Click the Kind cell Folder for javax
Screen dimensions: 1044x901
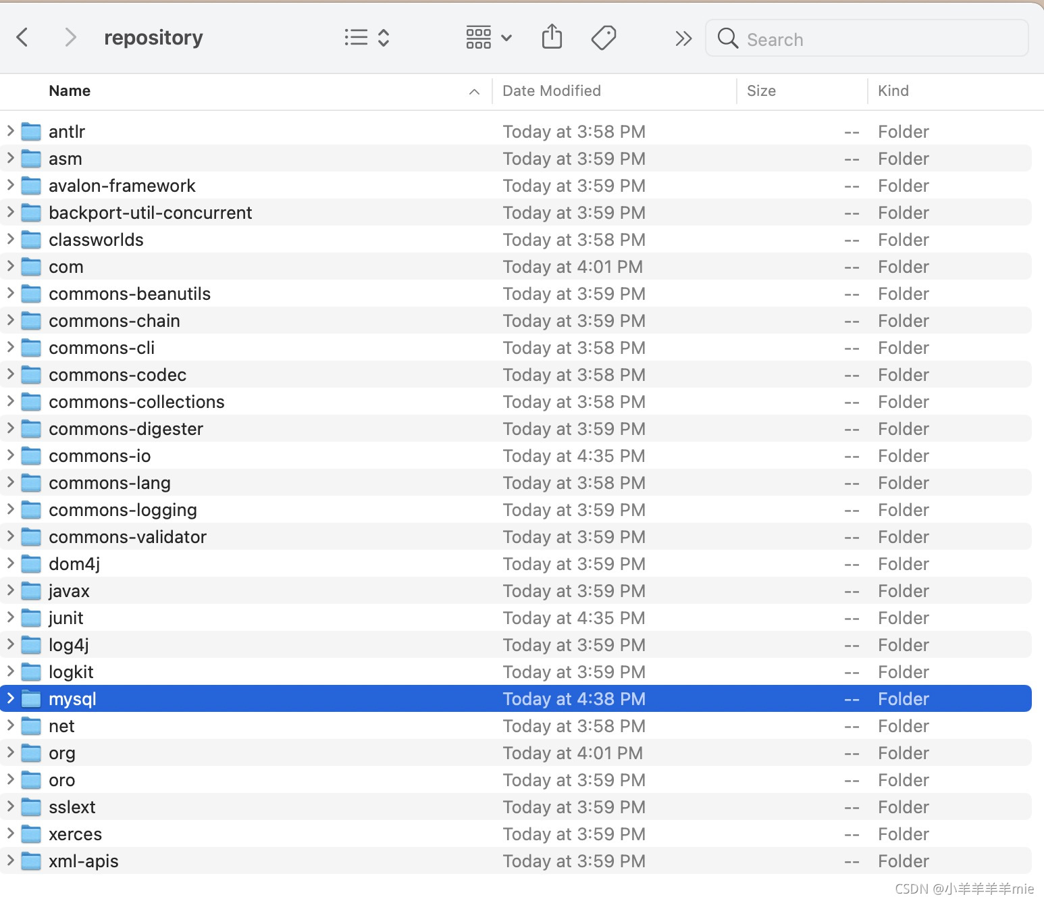(904, 591)
